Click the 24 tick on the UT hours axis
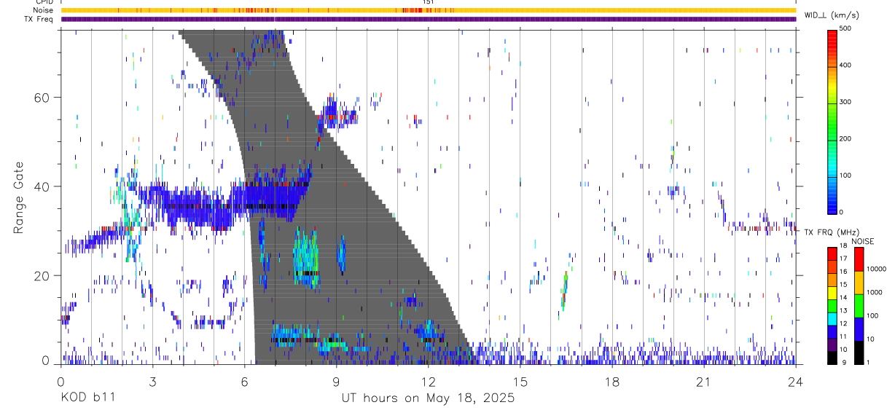This screenshot has height=413, width=895. click(x=796, y=381)
